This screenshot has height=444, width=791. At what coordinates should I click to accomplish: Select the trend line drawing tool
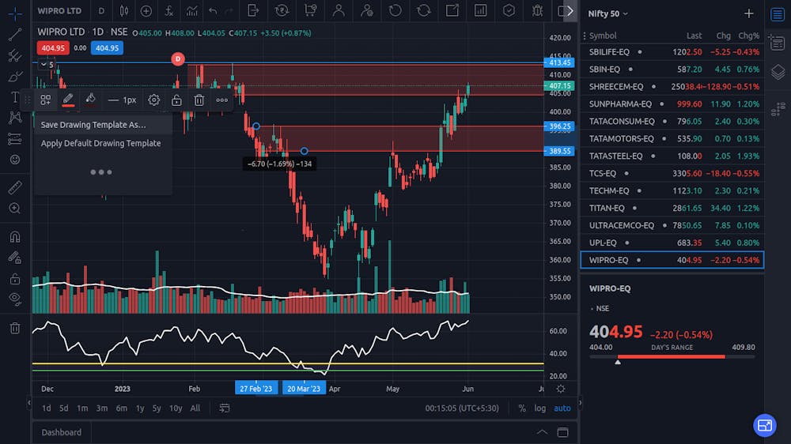(x=15, y=34)
